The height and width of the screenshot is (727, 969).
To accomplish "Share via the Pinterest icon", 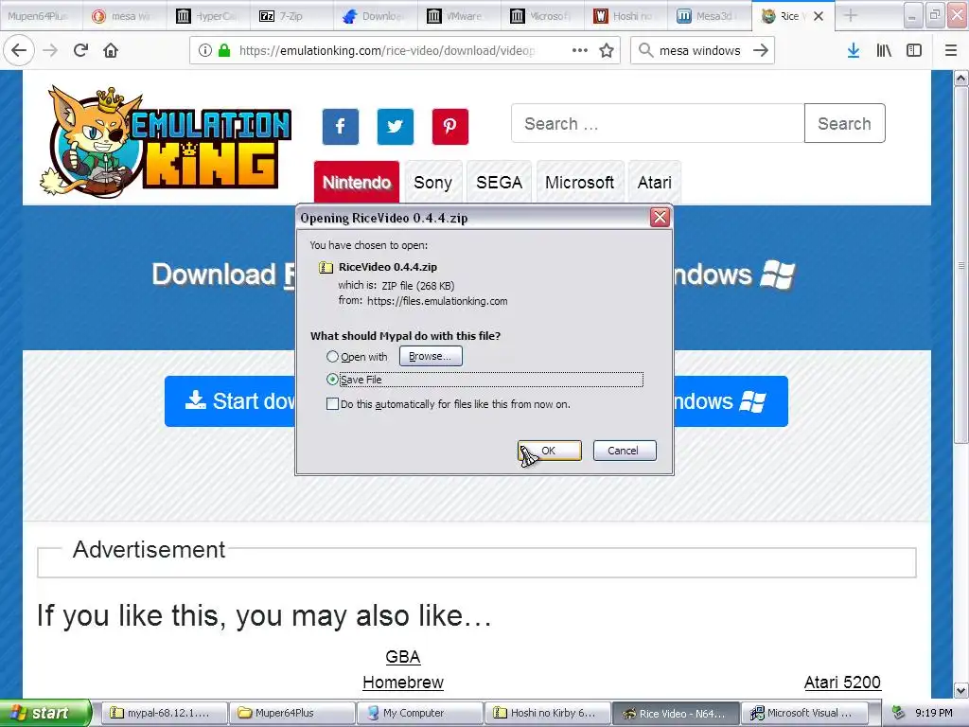I will 450,127.
